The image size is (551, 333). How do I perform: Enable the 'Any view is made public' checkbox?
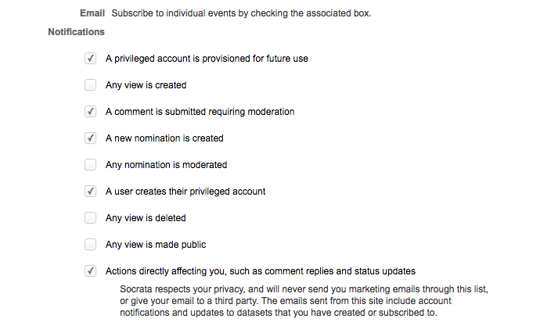pyautogui.click(x=90, y=245)
